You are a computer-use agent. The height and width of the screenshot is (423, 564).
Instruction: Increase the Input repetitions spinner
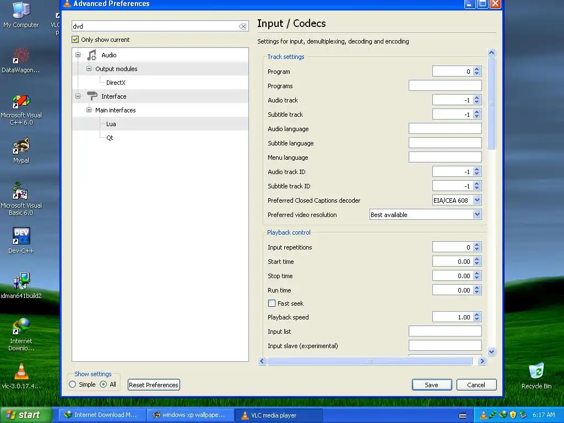point(477,245)
